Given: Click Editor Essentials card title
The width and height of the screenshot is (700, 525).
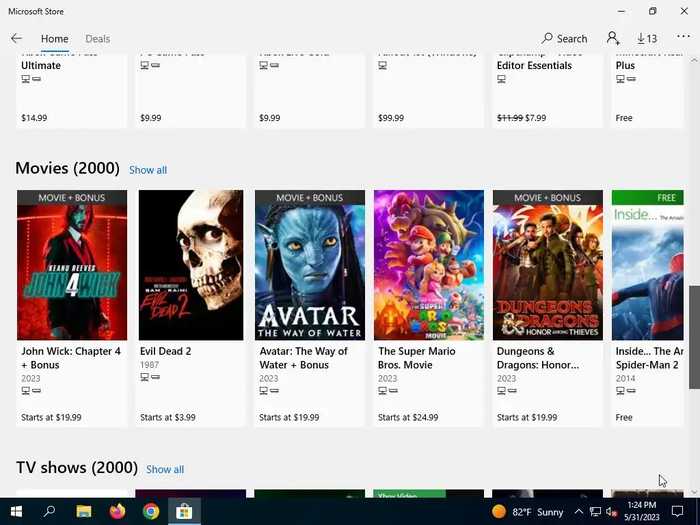Looking at the screenshot, I should pos(534,65).
